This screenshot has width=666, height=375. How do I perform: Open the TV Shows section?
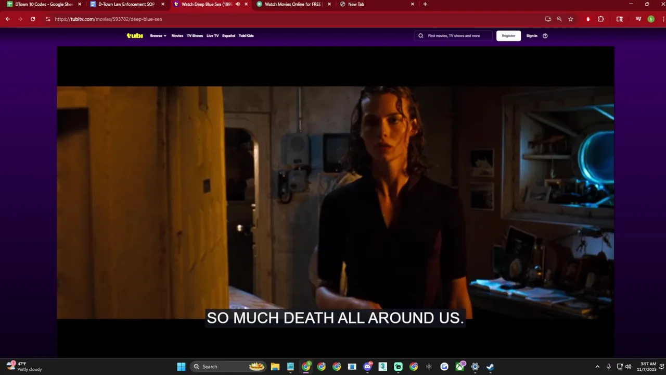[195, 36]
